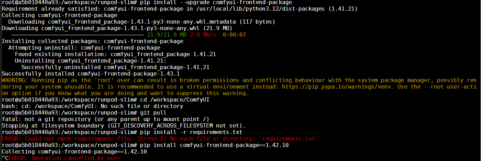Click the 'bash: cd:' no such directory error
This screenshot has width=481, height=161.
click(x=92, y=106)
